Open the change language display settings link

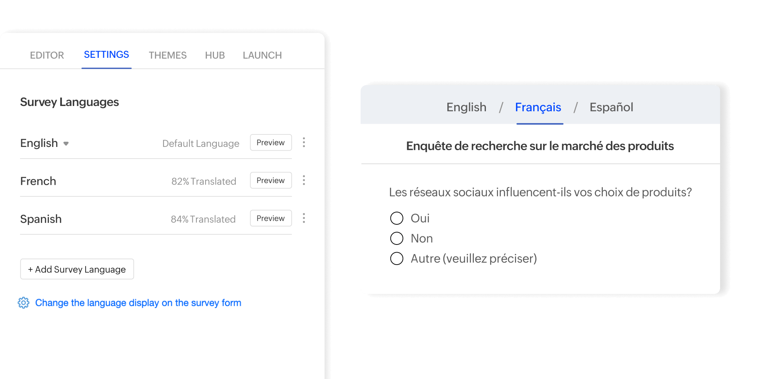click(x=138, y=303)
